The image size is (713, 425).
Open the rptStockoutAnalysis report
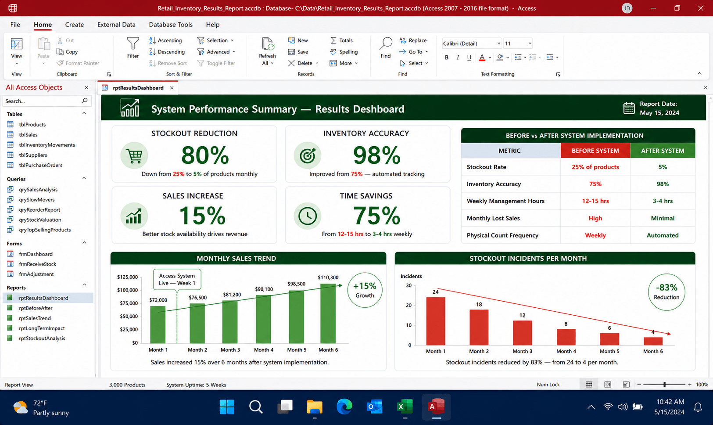tap(42, 339)
